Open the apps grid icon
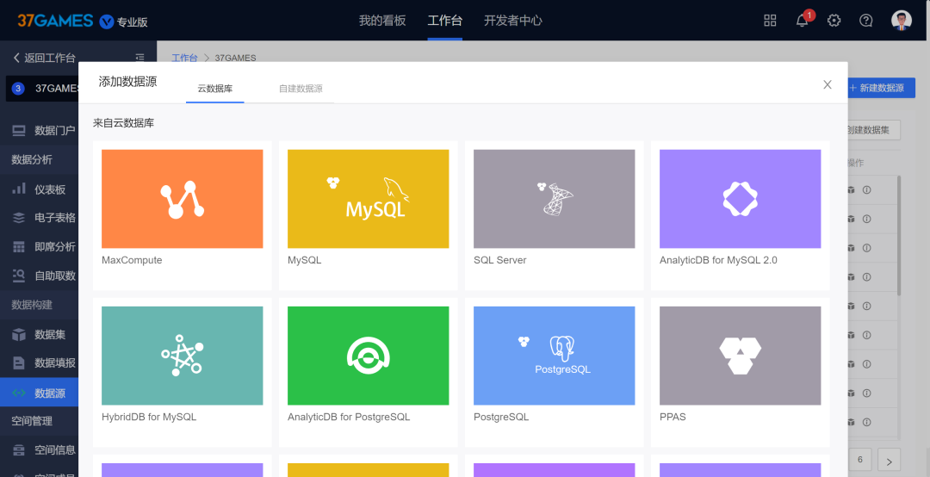 pos(770,20)
